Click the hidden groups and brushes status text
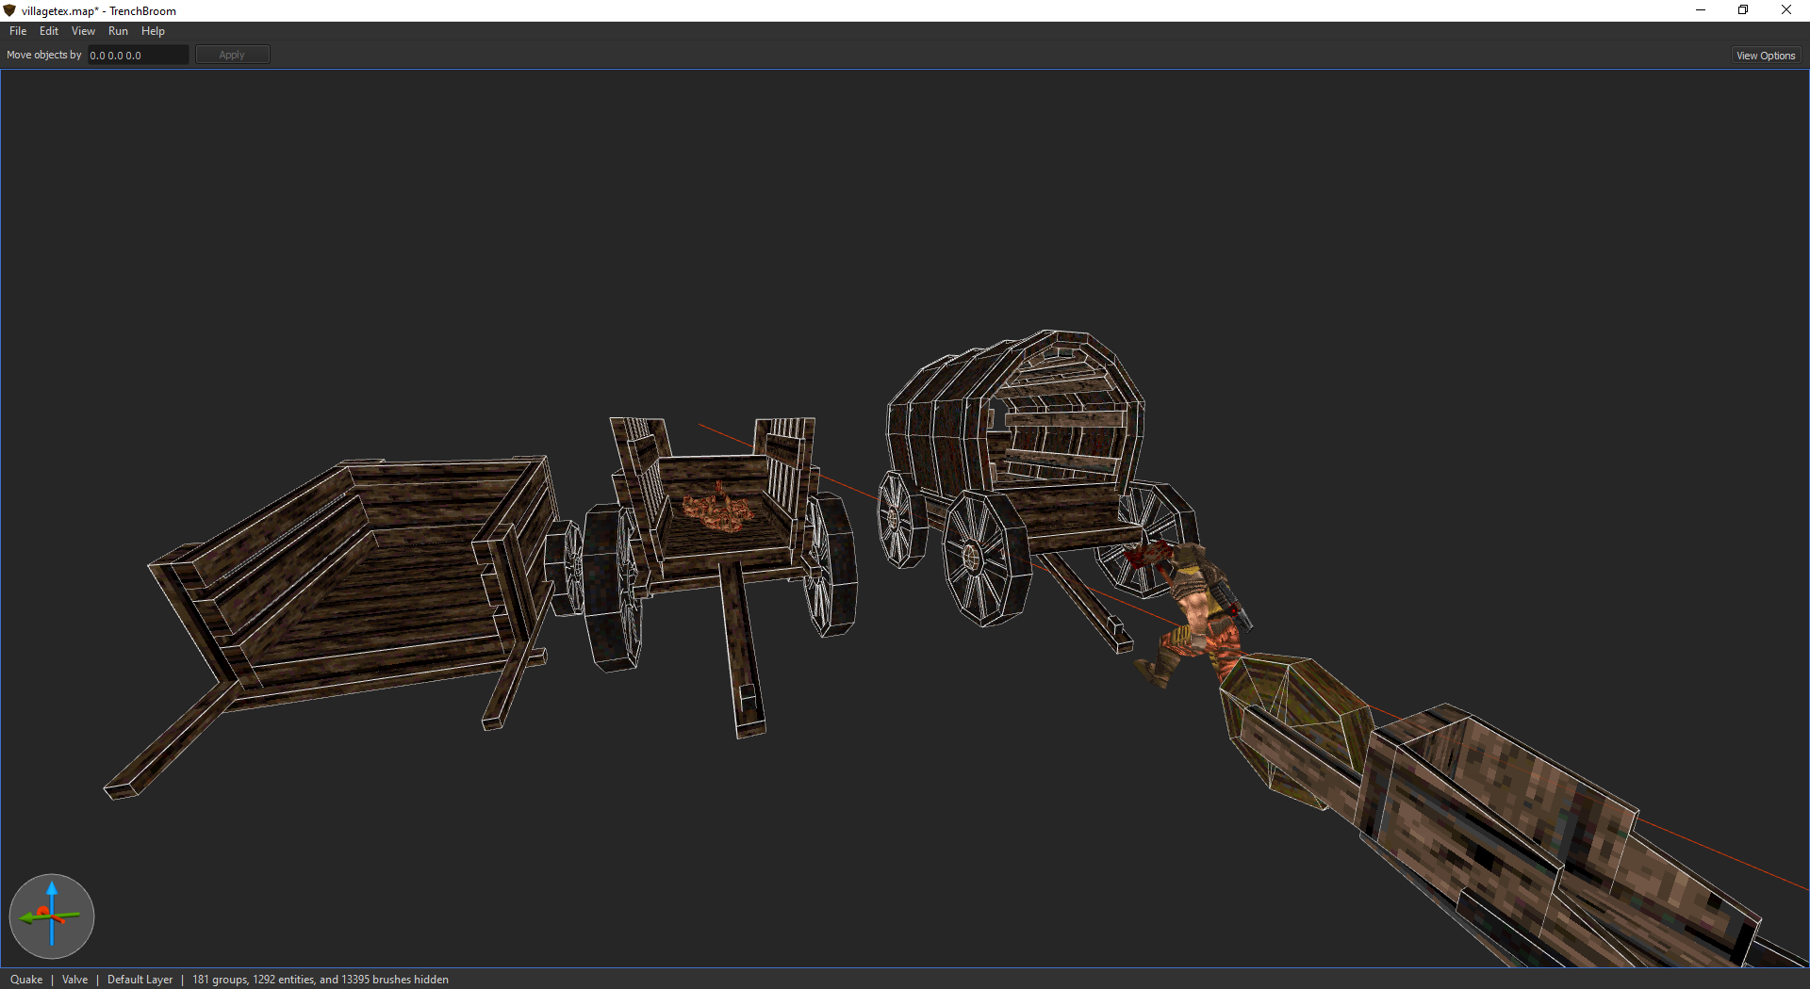 [x=321, y=980]
